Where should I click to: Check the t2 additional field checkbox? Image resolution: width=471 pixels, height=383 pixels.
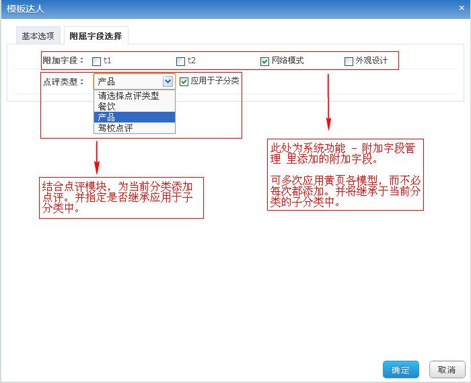[x=180, y=61]
